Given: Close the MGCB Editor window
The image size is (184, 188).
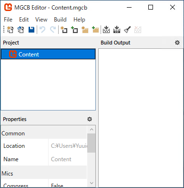Looking at the screenshot, I should 173,7.
